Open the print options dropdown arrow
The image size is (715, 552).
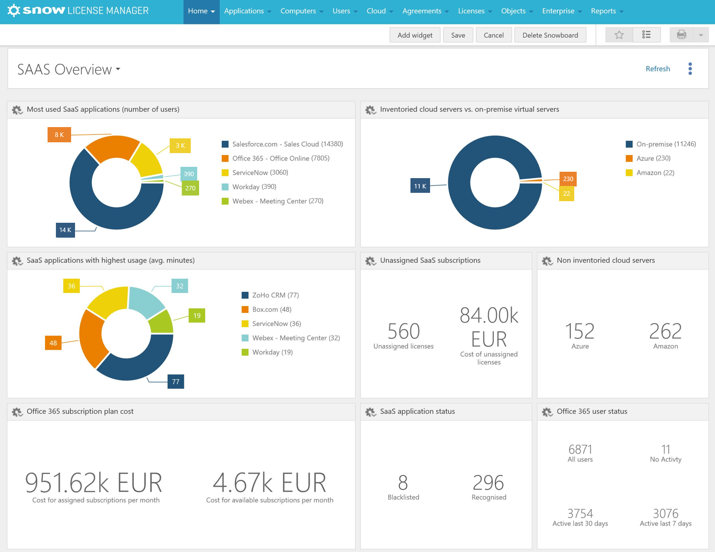[701, 35]
